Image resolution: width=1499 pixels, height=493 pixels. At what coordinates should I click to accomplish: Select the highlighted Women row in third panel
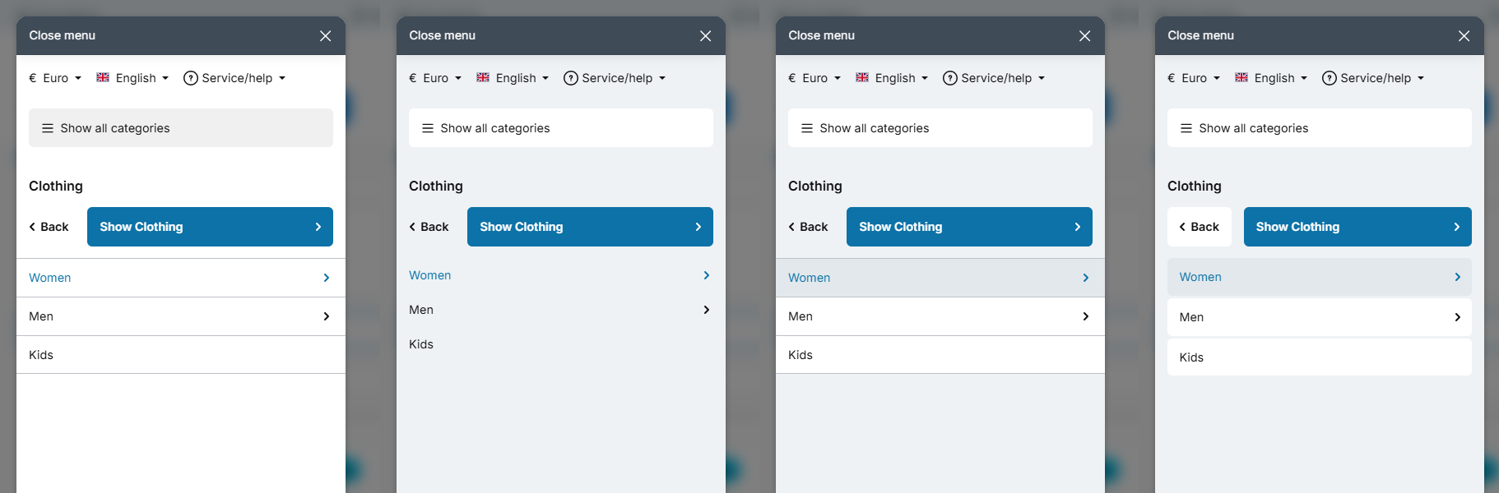tap(940, 278)
